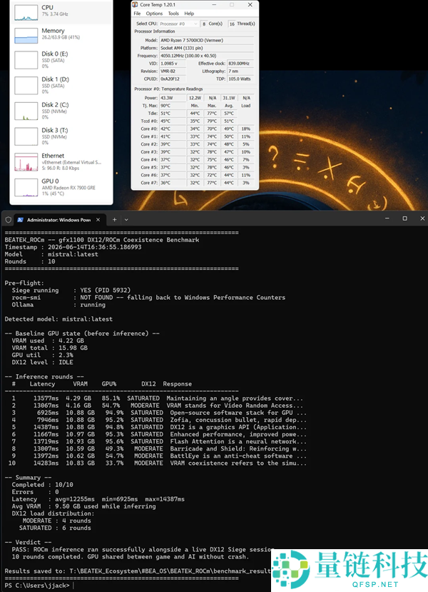Open the File menu in Core Temp
The image size is (428, 592).
coord(137,14)
